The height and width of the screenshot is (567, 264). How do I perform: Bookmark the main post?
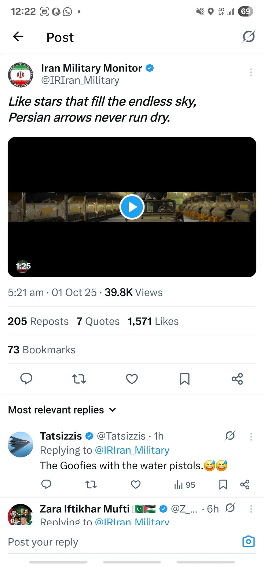(184, 379)
